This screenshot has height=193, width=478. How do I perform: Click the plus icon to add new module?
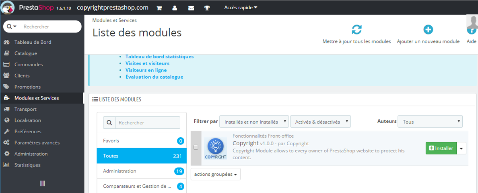(x=428, y=30)
